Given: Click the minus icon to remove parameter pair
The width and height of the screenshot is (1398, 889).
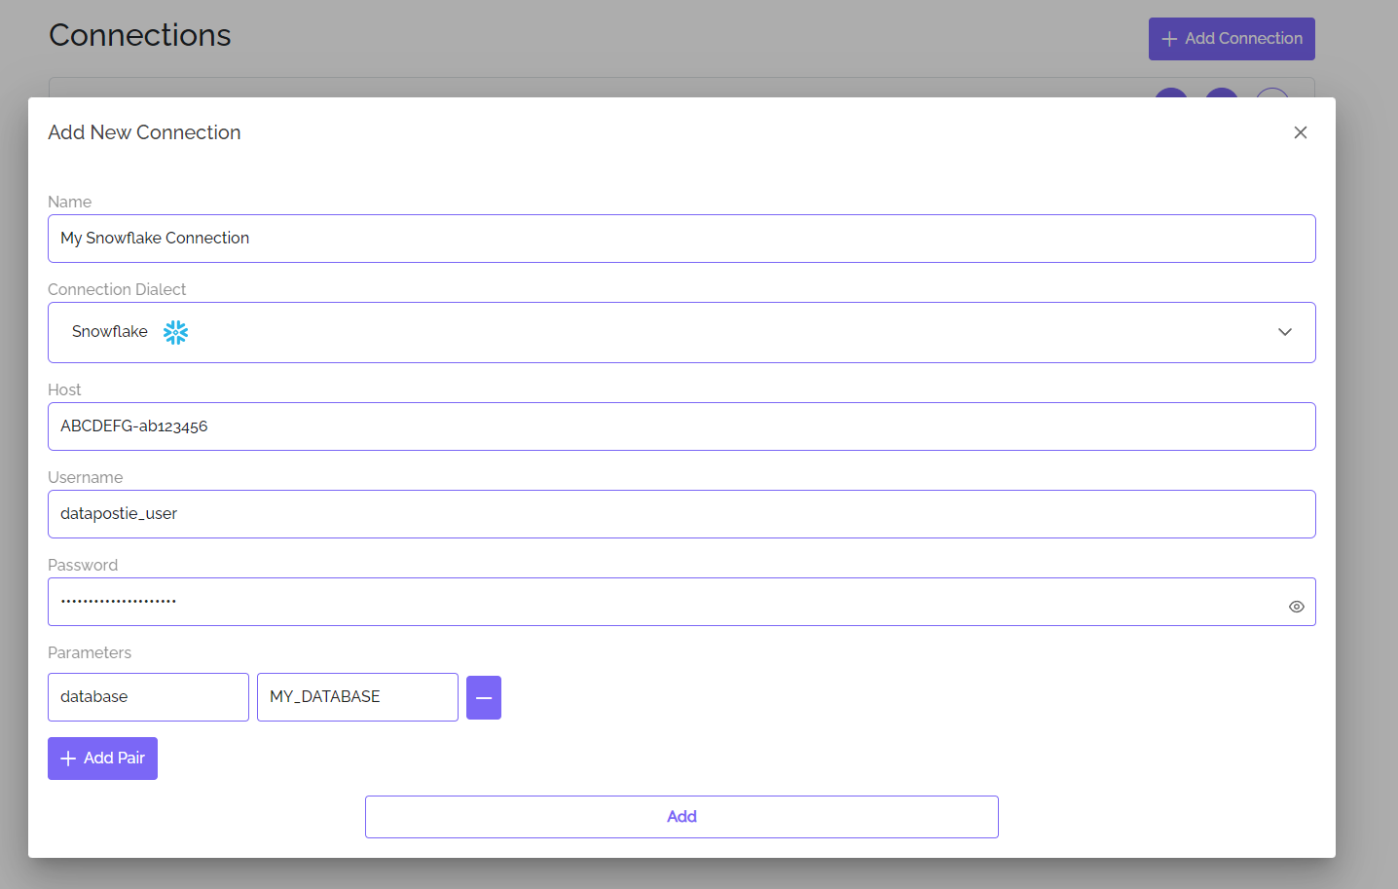Looking at the screenshot, I should (x=484, y=697).
